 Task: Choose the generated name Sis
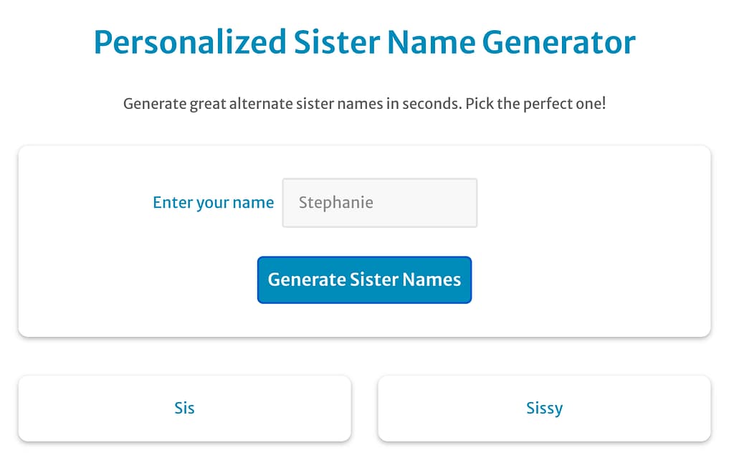(184, 407)
